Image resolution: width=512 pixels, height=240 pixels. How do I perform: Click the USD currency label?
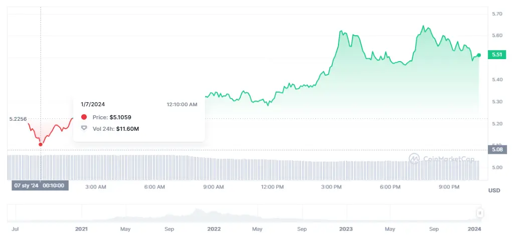[494, 190]
